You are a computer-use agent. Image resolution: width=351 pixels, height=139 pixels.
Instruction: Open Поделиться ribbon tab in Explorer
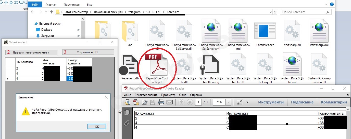[71, 5]
